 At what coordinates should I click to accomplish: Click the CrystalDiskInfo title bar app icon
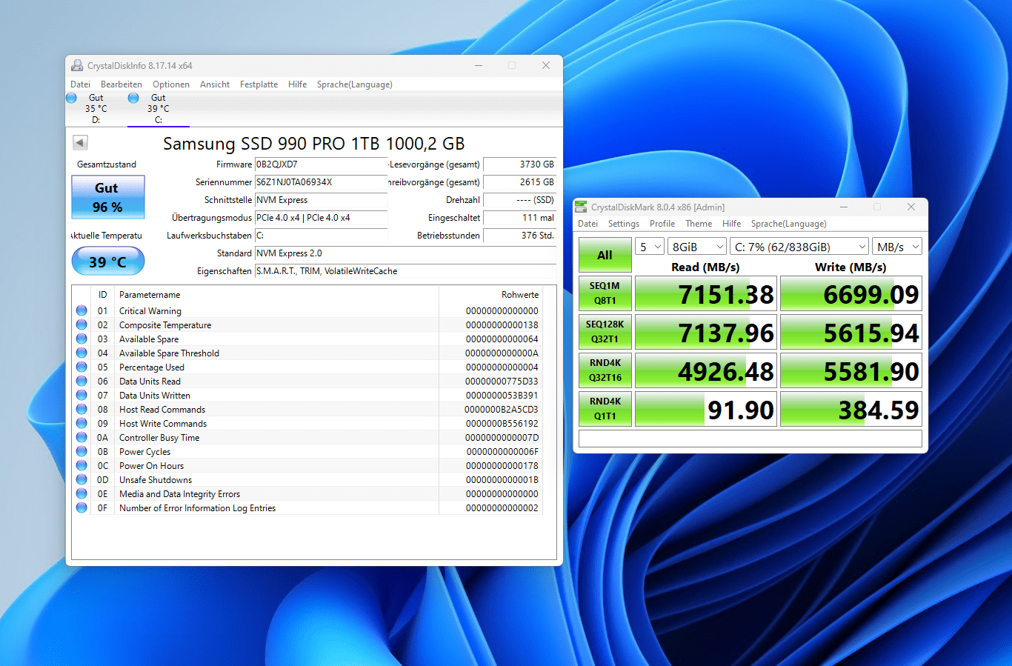coord(77,65)
